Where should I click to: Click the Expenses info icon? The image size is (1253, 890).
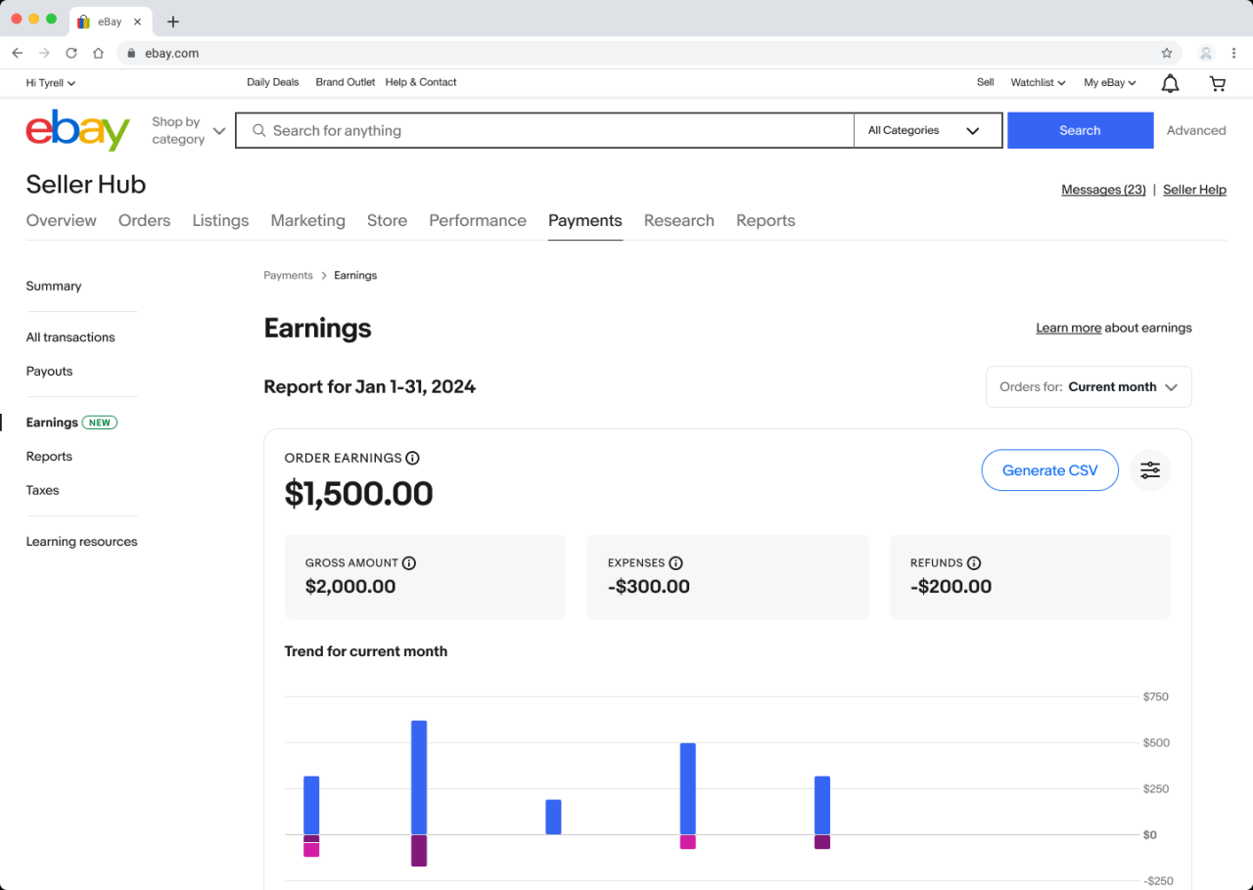pyautogui.click(x=674, y=562)
